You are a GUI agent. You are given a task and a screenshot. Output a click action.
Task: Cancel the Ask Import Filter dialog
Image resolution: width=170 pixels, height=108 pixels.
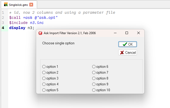click(128, 52)
